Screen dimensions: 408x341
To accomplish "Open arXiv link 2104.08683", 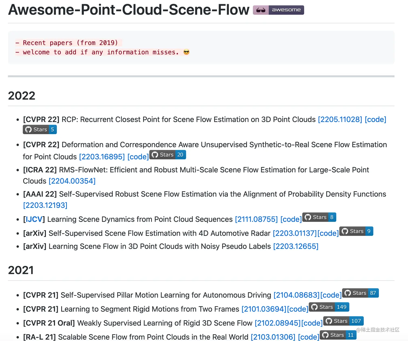I will click(297, 295).
